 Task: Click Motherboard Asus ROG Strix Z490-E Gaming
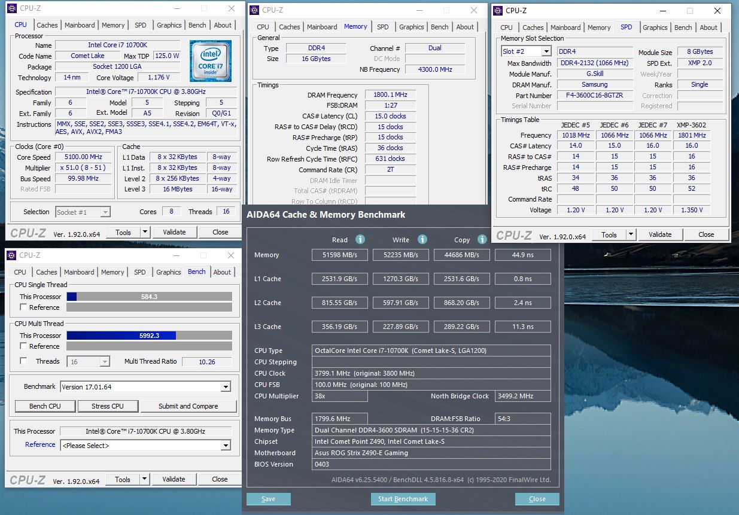431,453
